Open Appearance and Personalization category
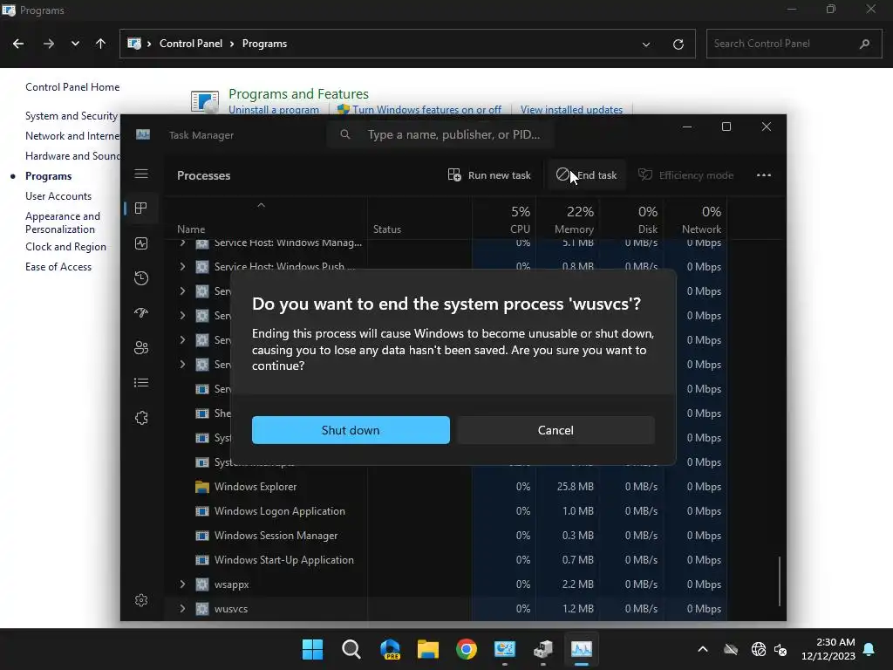The height and width of the screenshot is (670, 893). click(x=63, y=222)
